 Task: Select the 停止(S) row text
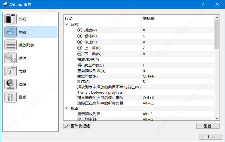pyautogui.click(x=90, y=42)
